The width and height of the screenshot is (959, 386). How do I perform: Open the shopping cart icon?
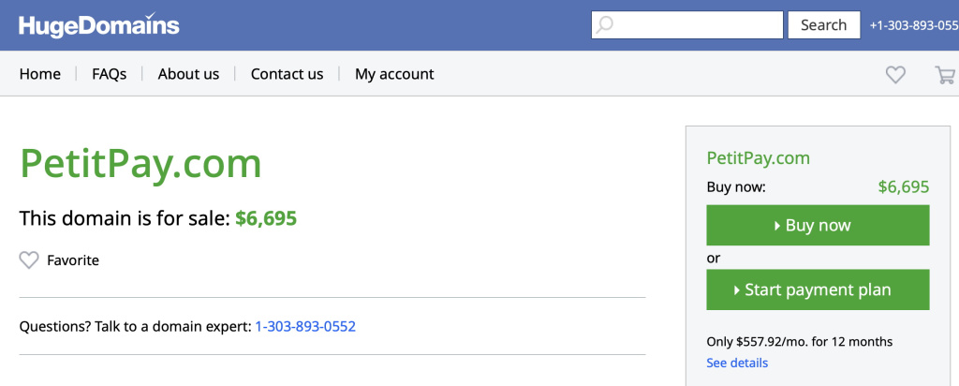pos(945,75)
